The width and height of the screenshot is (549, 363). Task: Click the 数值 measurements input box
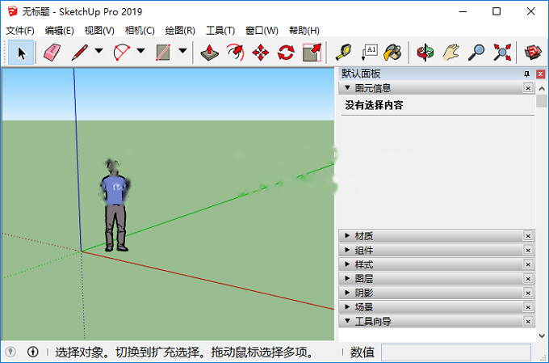pyautogui.click(x=456, y=352)
